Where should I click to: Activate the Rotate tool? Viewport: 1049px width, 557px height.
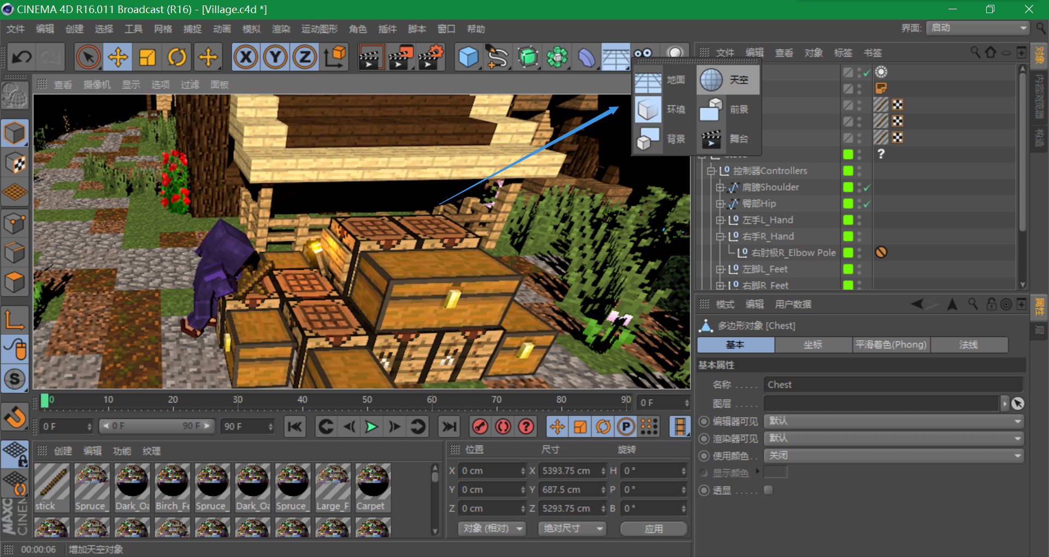177,57
